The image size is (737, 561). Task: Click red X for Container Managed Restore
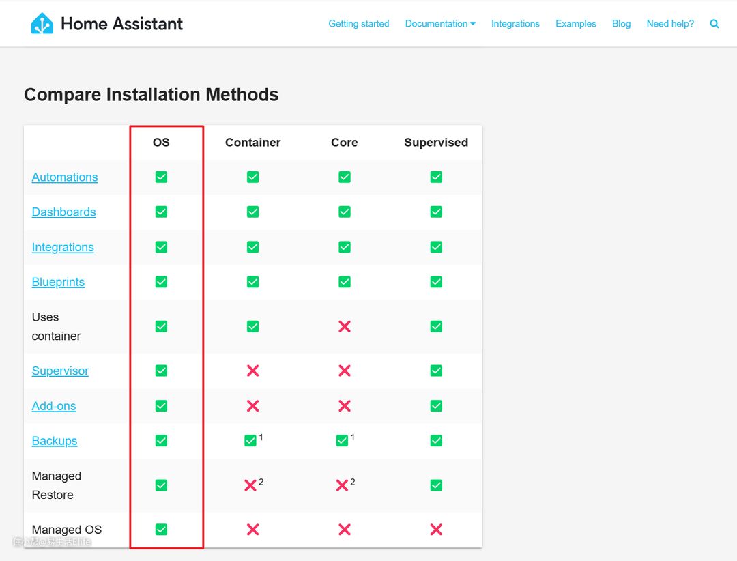[x=250, y=485]
